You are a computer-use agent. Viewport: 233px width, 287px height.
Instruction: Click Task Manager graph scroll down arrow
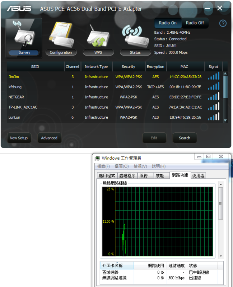tap(221, 256)
